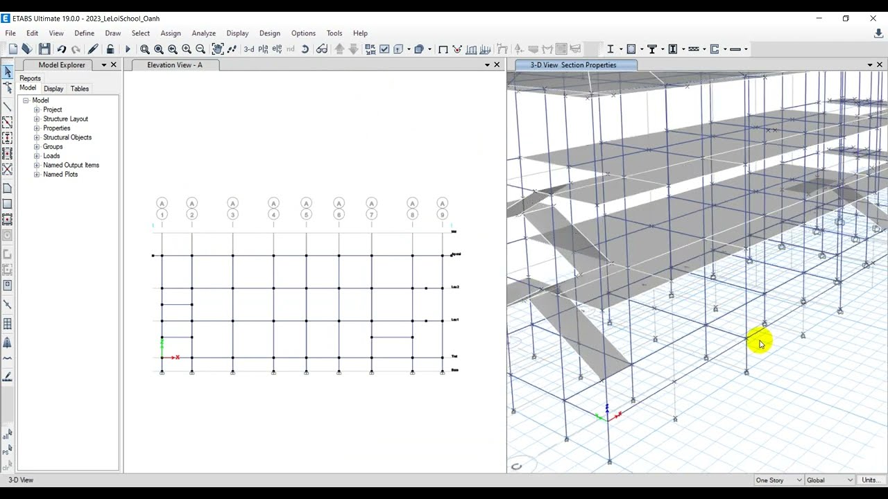The width and height of the screenshot is (888, 499).
Task: Click the Units... button
Action: click(871, 480)
